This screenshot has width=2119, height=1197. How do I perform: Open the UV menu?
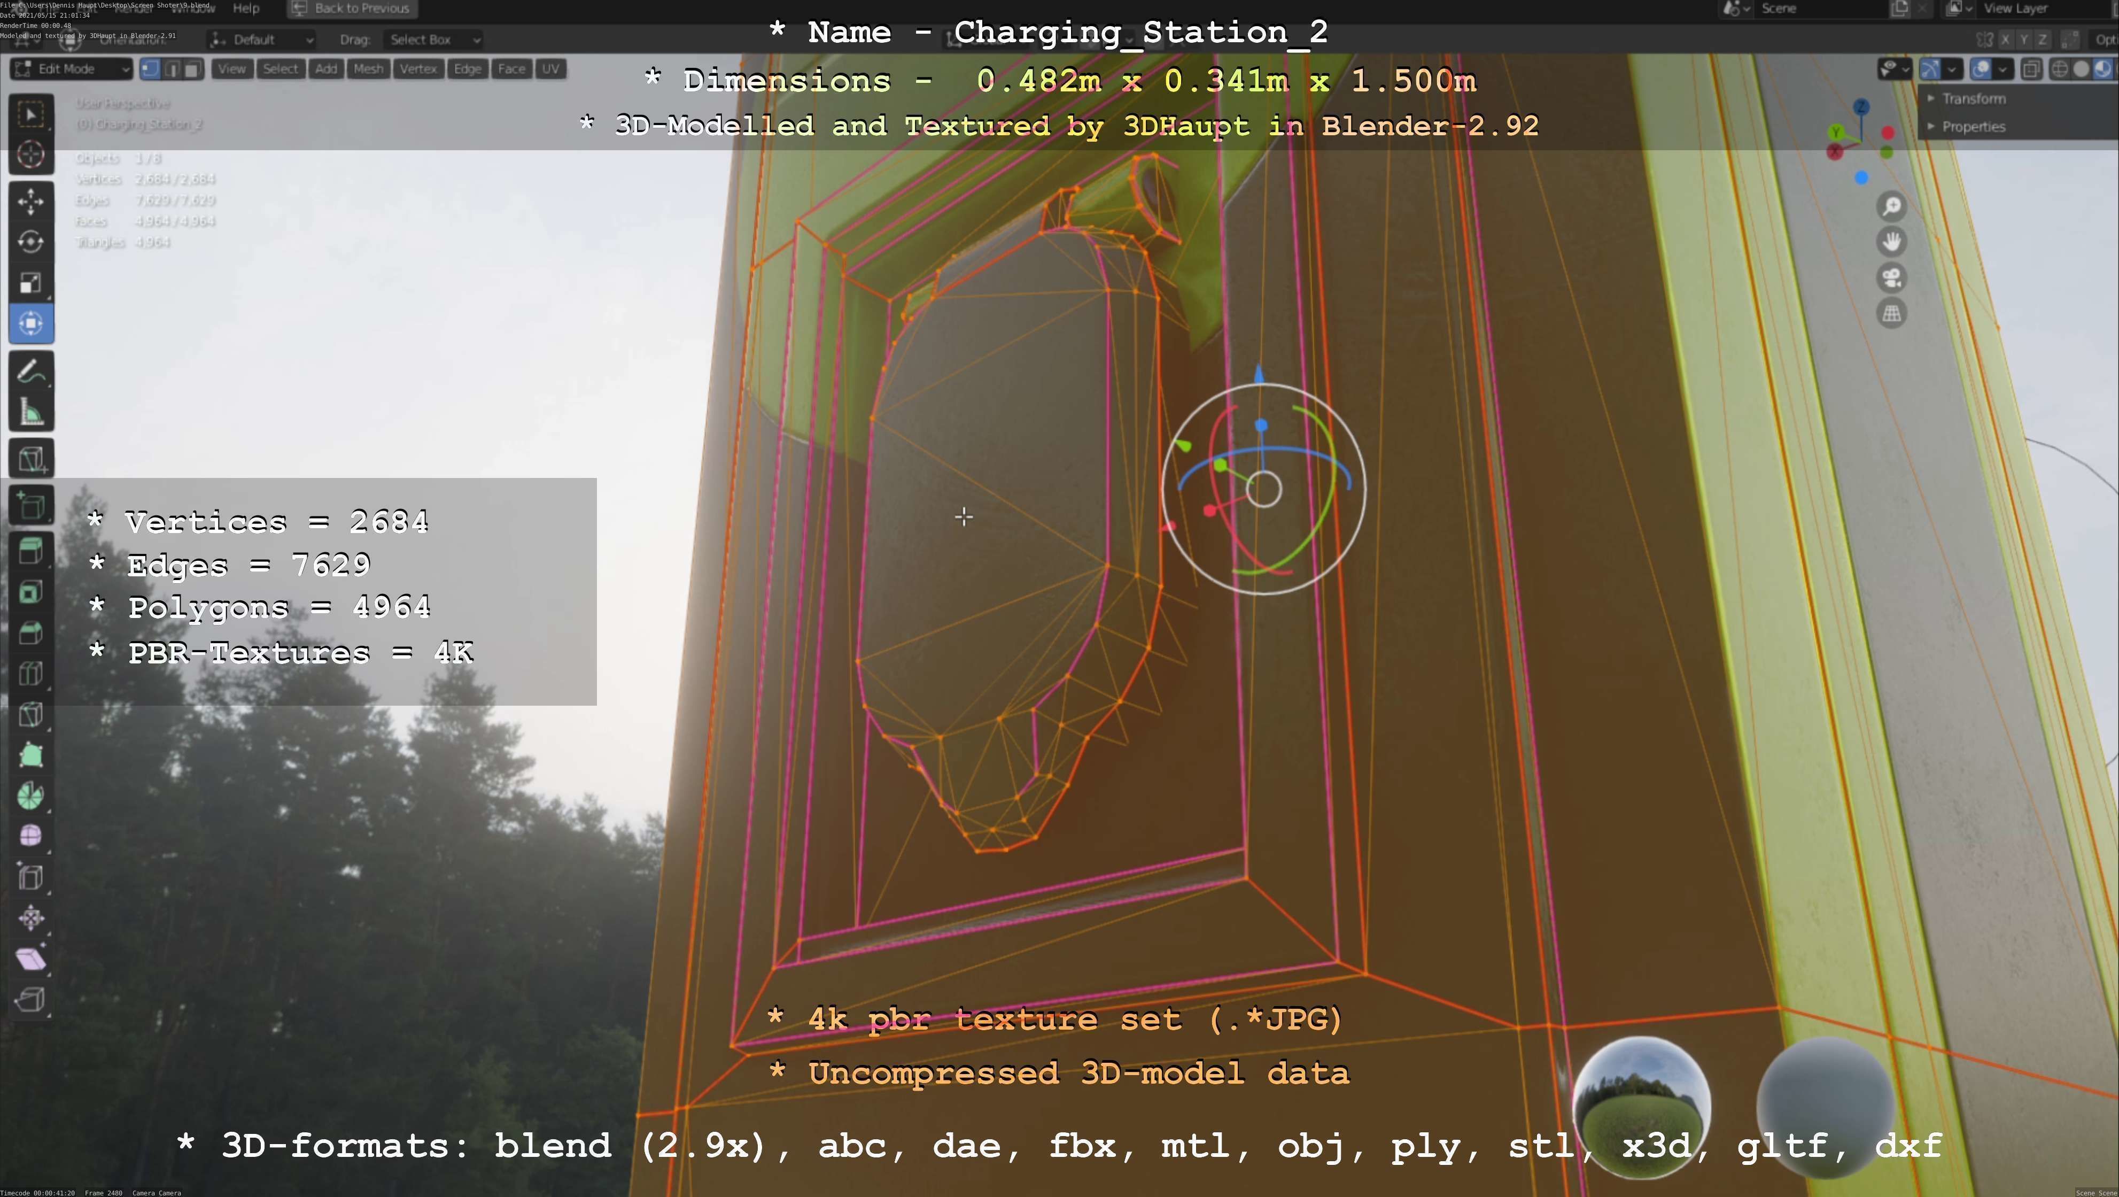[x=550, y=69]
